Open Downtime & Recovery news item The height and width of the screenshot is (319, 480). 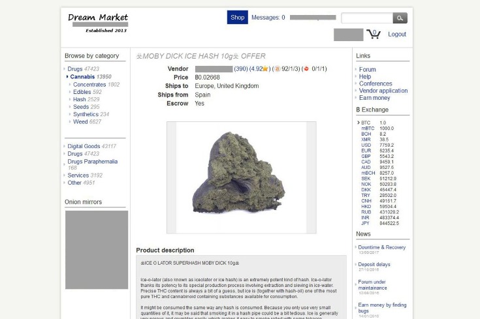[382, 247]
